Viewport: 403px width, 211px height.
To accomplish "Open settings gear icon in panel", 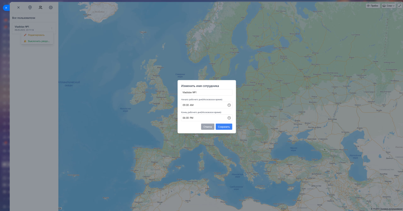I will [x=51, y=7].
